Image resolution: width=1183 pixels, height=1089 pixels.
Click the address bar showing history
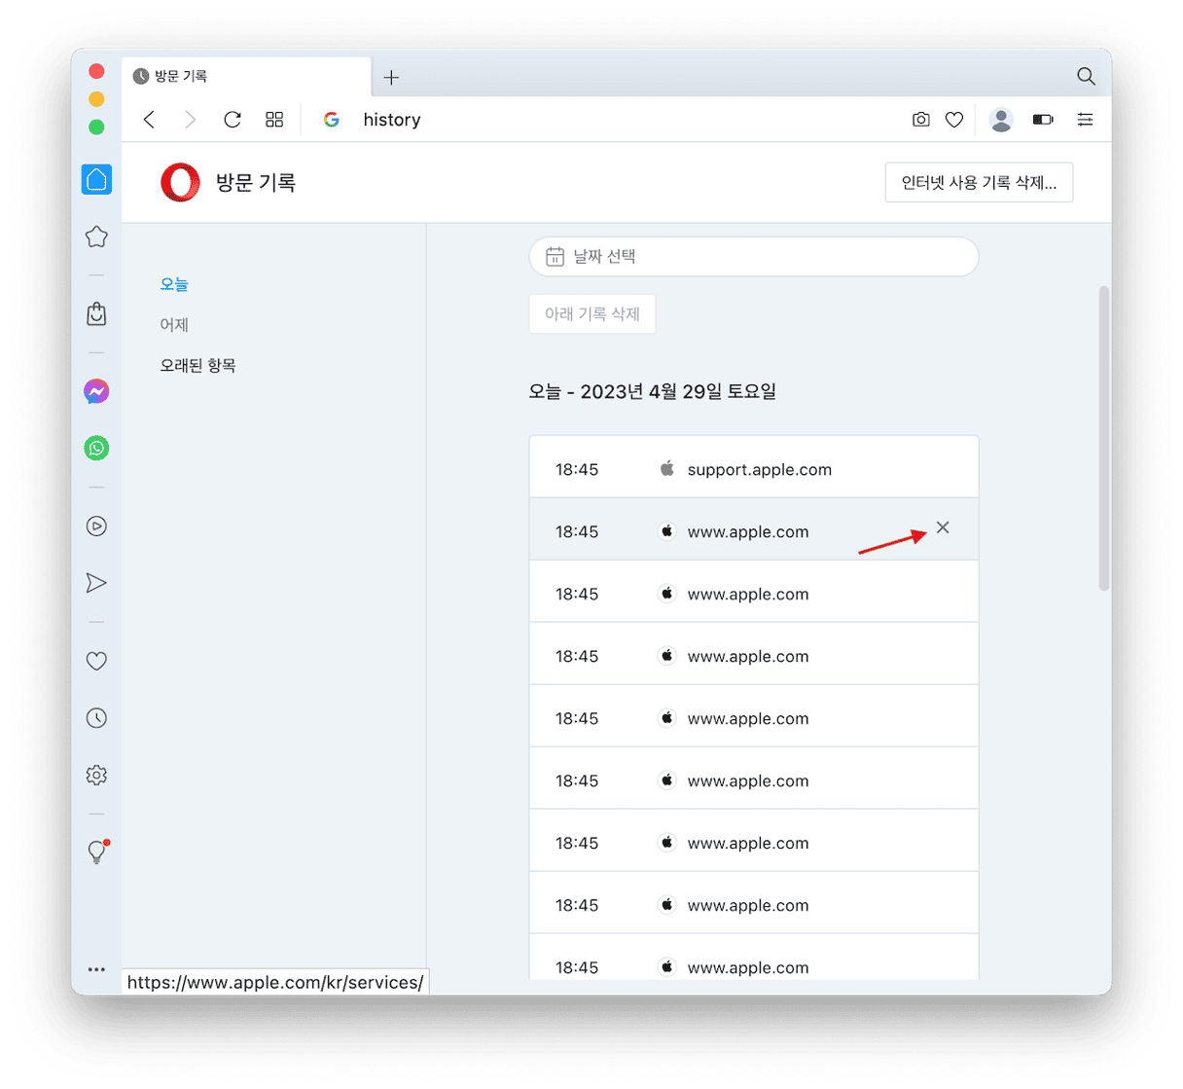[392, 120]
